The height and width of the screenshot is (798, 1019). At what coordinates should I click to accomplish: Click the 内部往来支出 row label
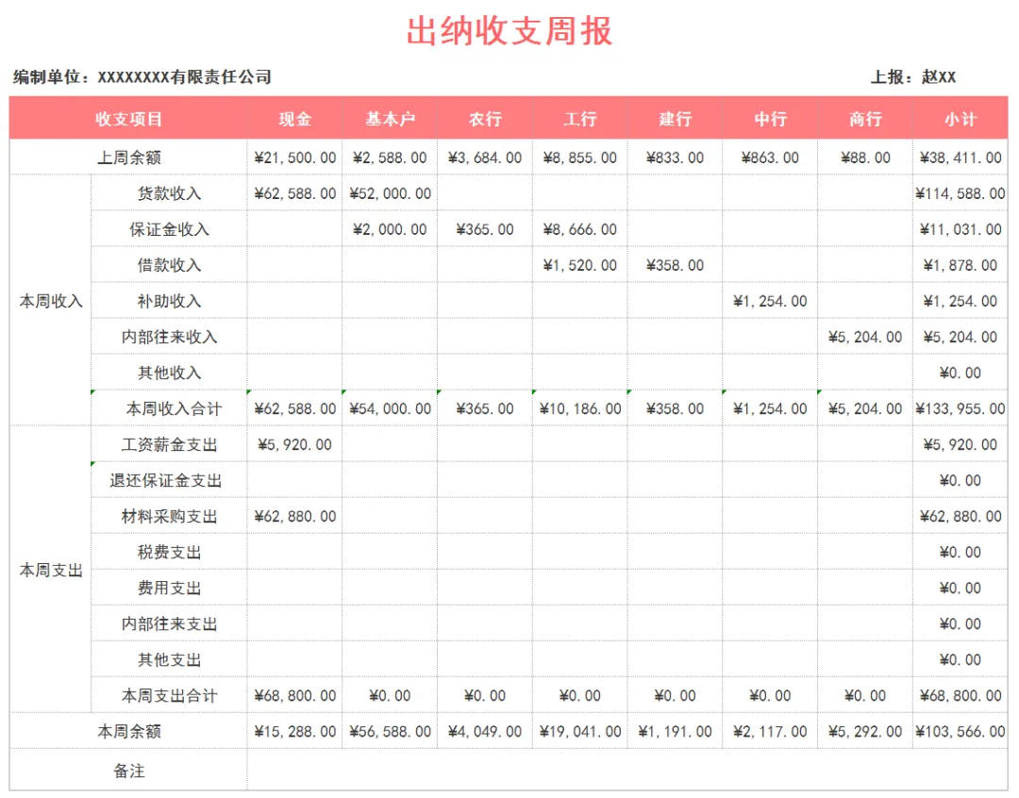(x=169, y=623)
